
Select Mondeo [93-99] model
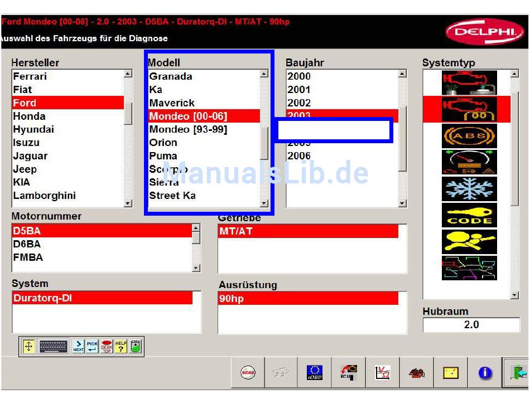[204, 129]
